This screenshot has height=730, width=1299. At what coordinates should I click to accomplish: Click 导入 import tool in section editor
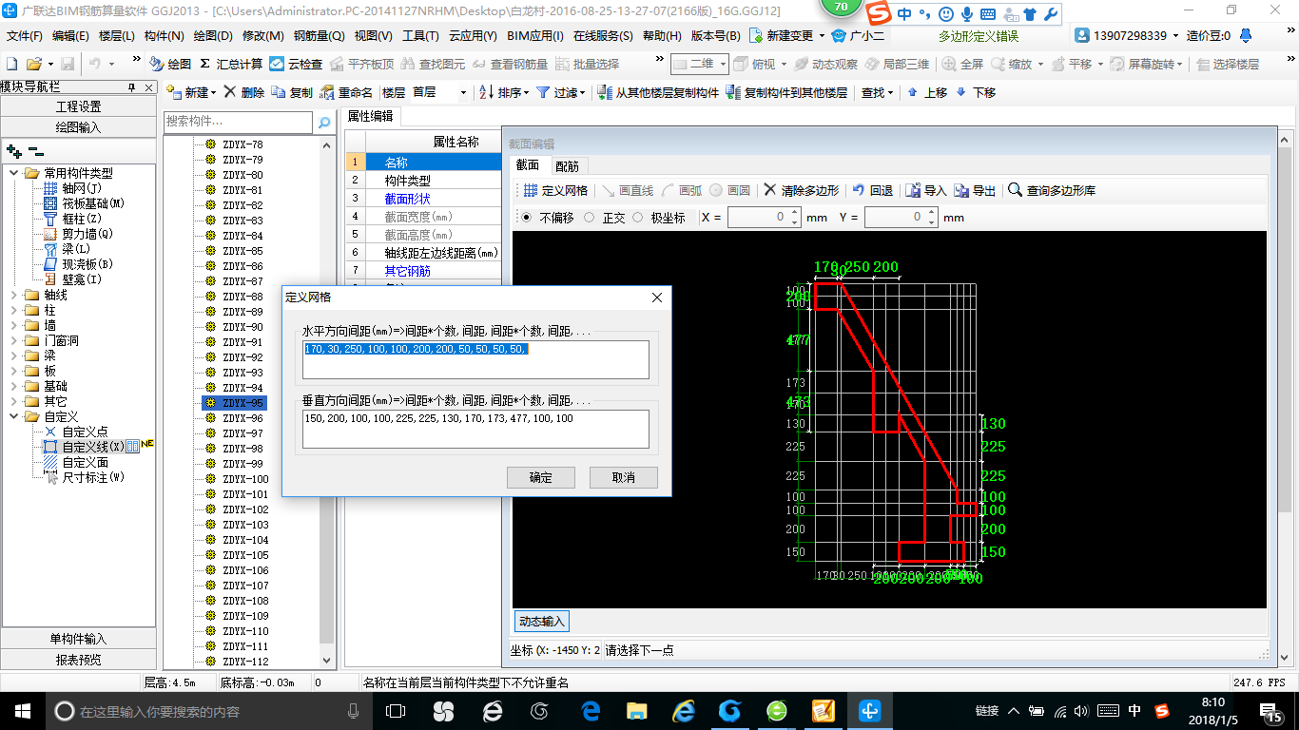point(926,190)
